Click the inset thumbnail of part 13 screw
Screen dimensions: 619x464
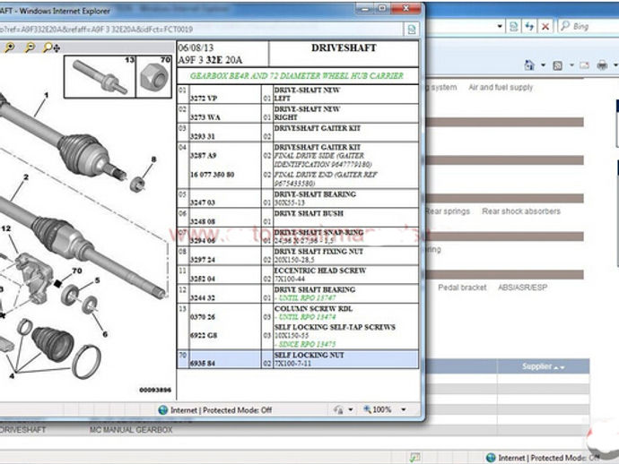[100, 76]
